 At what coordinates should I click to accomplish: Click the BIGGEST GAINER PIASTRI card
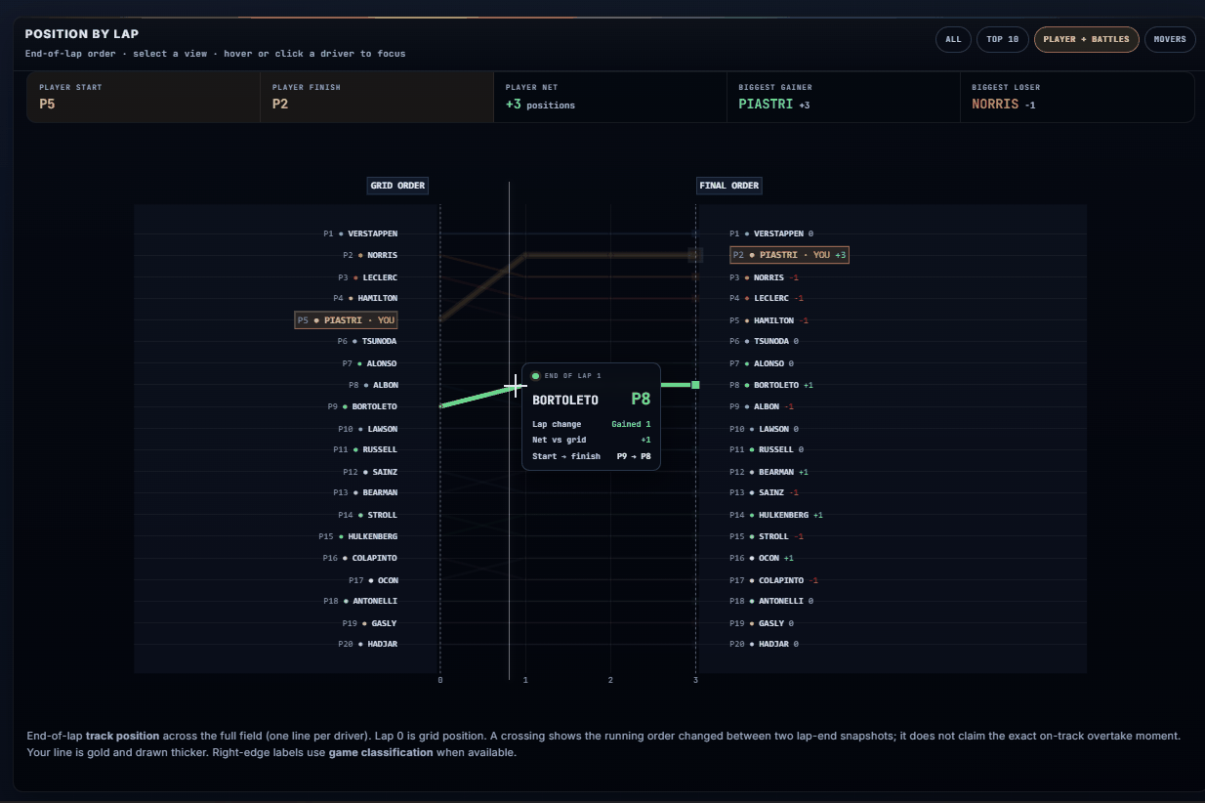coord(843,97)
